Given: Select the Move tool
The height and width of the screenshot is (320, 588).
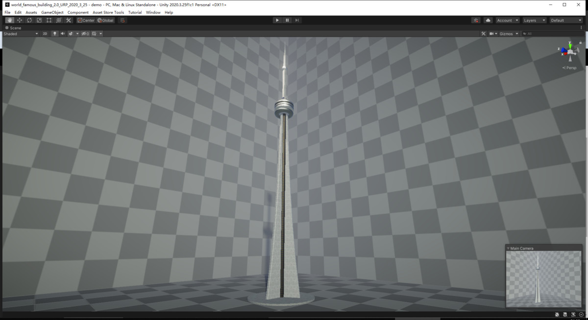Looking at the screenshot, I should (x=19, y=20).
